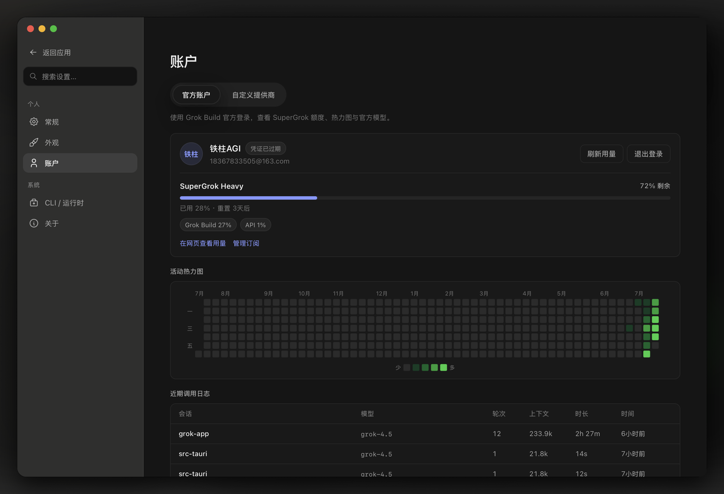Click the info icon for 关于
Image resolution: width=724 pixels, height=494 pixels.
pos(34,223)
